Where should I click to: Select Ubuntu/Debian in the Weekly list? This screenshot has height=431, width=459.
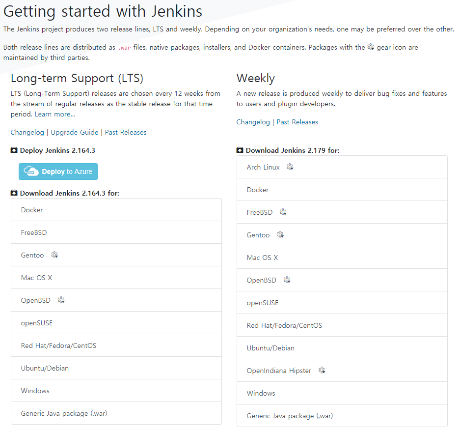342,348
